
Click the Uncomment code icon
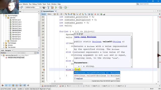point(104,14)
